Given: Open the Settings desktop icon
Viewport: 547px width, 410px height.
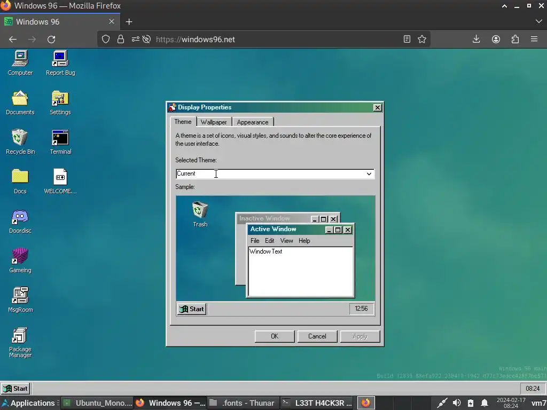Looking at the screenshot, I should (60, 102).
